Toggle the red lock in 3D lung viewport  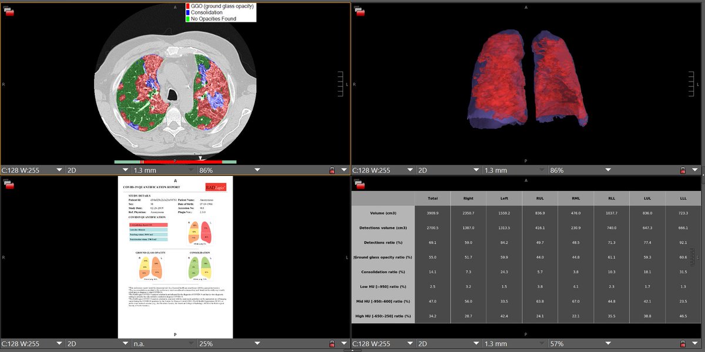683,170
